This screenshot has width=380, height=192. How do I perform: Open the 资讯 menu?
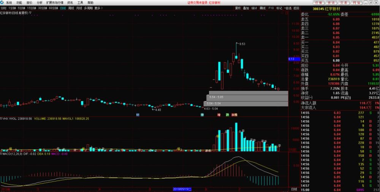pyautogui.click(x=70, y=3)
